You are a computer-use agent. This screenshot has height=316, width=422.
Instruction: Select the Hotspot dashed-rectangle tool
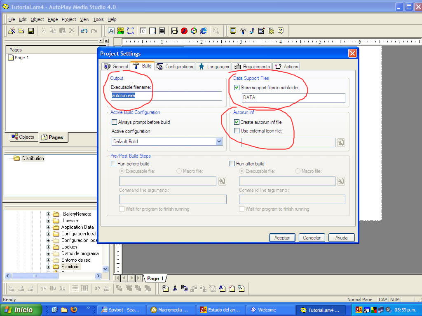[130, 31]
